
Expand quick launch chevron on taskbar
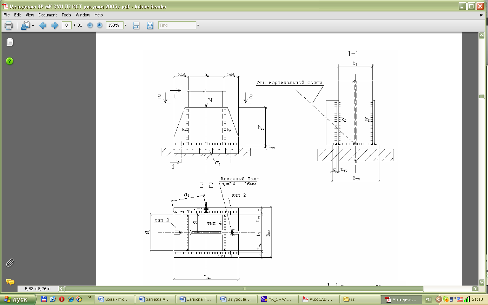(90, 297)
